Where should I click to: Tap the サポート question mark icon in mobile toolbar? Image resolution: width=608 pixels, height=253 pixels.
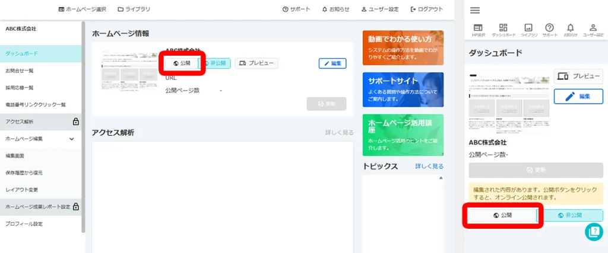pos(550,31)
